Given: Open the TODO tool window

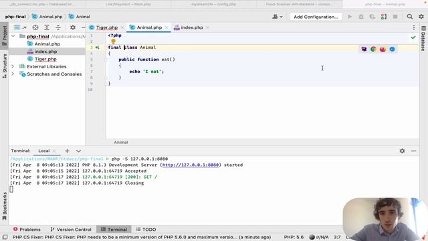Looking at the screenshot, I should pyautogui.click(x=146, y=229).
